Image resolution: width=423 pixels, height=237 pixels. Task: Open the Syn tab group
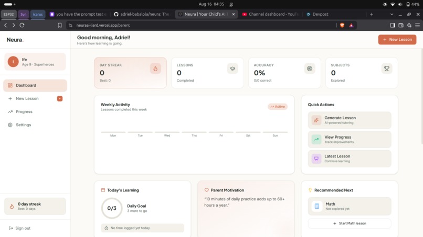tap(24, 14)
